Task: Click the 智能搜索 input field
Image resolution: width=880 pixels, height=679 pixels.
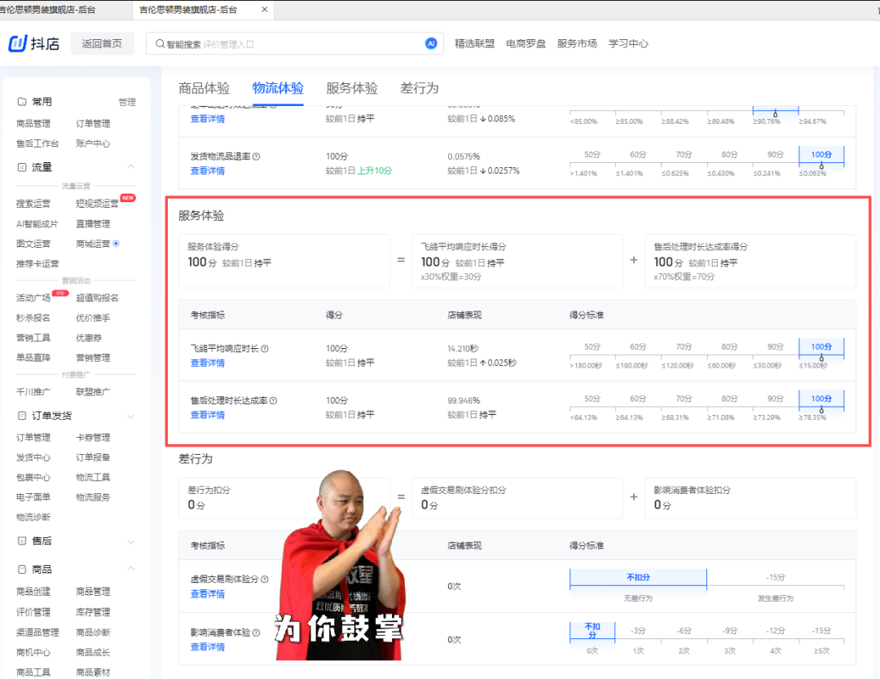Action: point(295,44)
